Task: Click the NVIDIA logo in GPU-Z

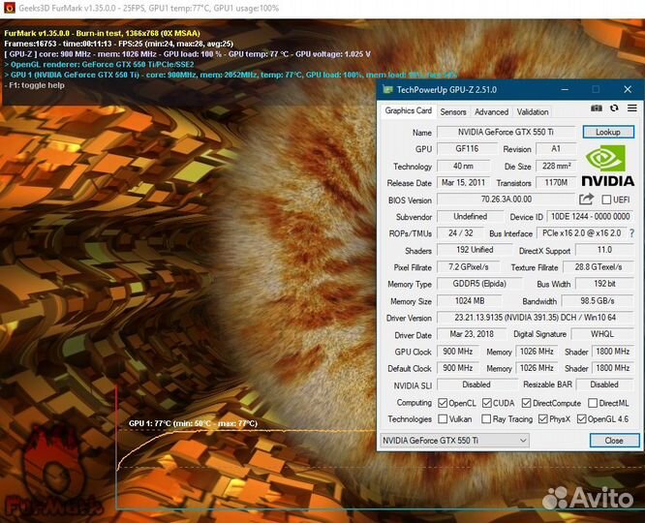Action: click(x=607, y=166)
